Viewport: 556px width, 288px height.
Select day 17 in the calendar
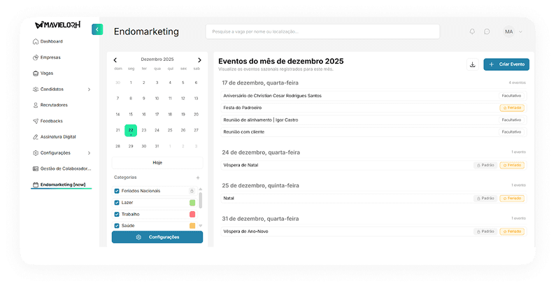click(x=157, y=115)
